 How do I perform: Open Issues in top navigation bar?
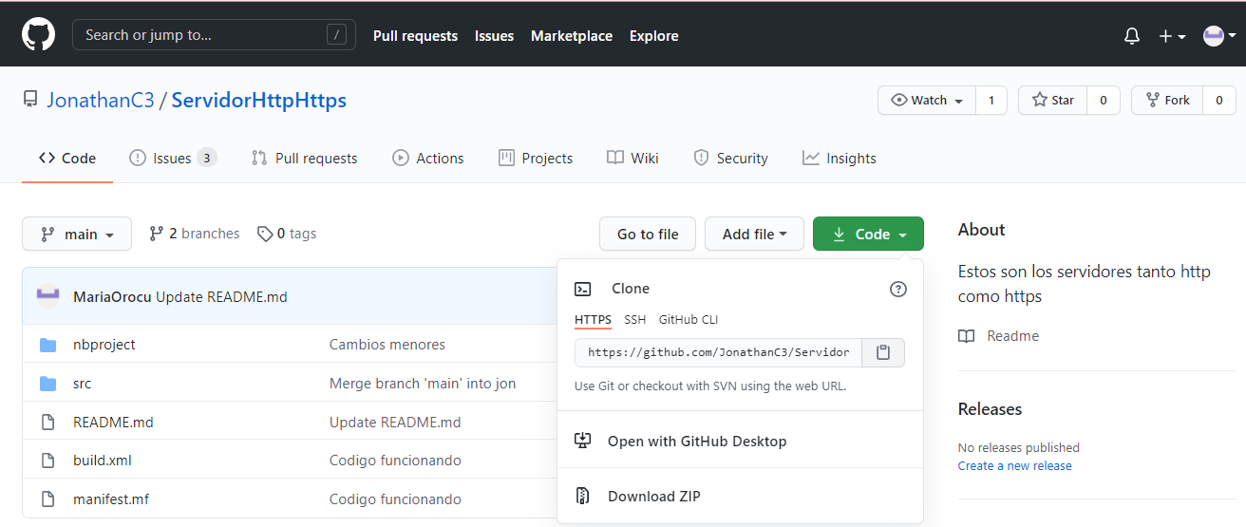coord(494,36)
